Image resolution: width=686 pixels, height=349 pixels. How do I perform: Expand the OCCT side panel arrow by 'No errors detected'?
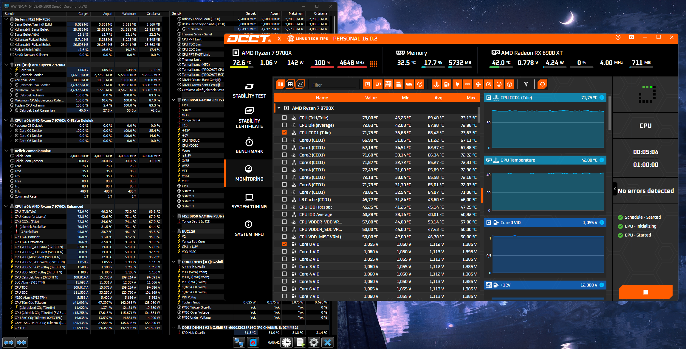click(x=615, y=189)
